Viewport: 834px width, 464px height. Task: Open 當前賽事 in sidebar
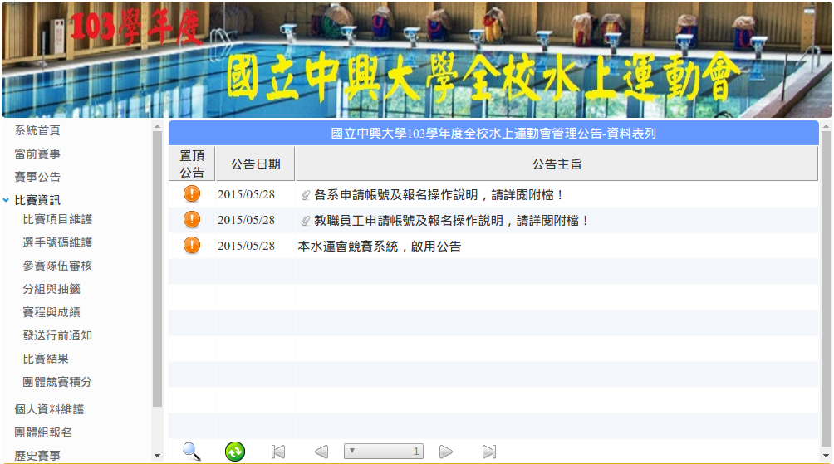tap(37, 154)
